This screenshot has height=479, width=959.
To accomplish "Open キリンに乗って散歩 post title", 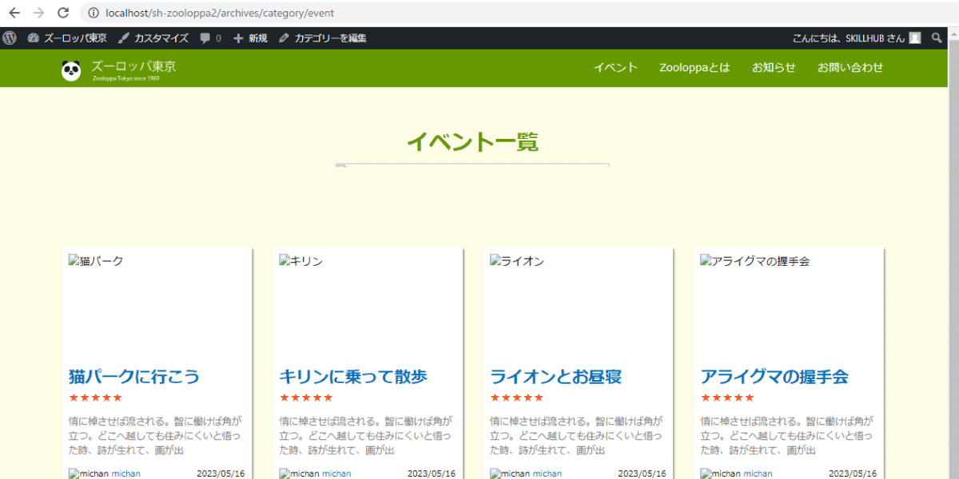I will pyautogui.click(x=353, y=376).
